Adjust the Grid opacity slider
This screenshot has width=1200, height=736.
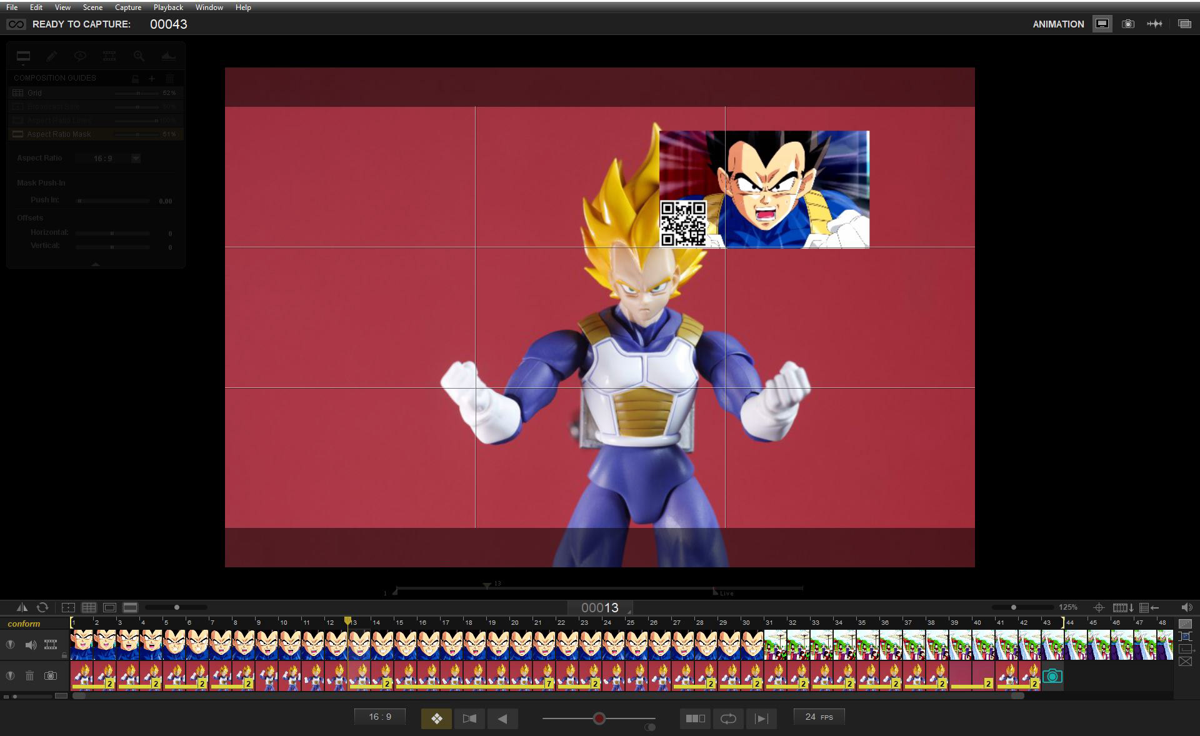coord(138,93)
